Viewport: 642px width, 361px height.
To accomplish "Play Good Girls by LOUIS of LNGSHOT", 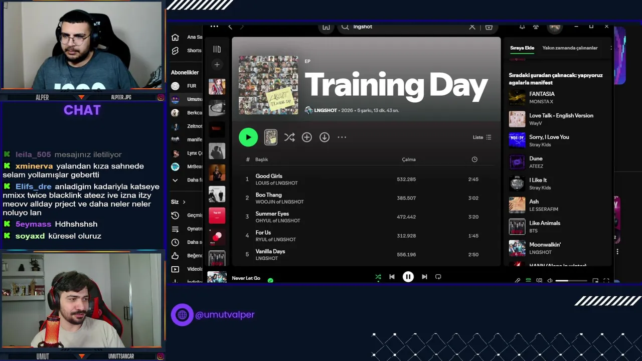I will (366, 179).
